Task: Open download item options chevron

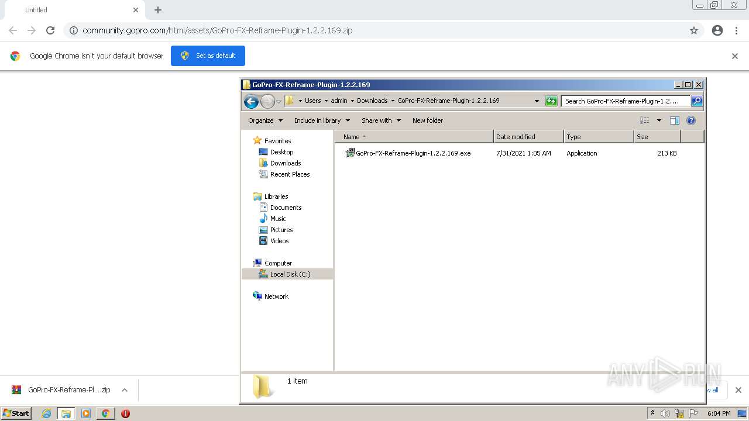Action: pos(125,390)
